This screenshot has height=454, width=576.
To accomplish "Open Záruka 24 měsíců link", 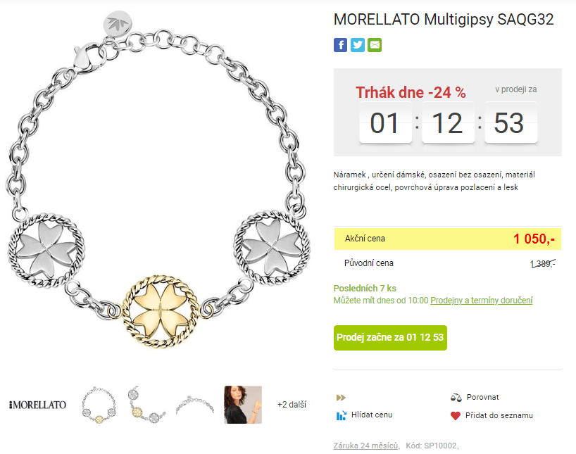I will click(x=366, y=446).
